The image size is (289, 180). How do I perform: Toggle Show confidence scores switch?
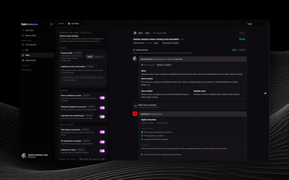(102, 98)
